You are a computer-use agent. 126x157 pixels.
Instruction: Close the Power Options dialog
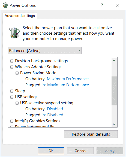(118, 5)
